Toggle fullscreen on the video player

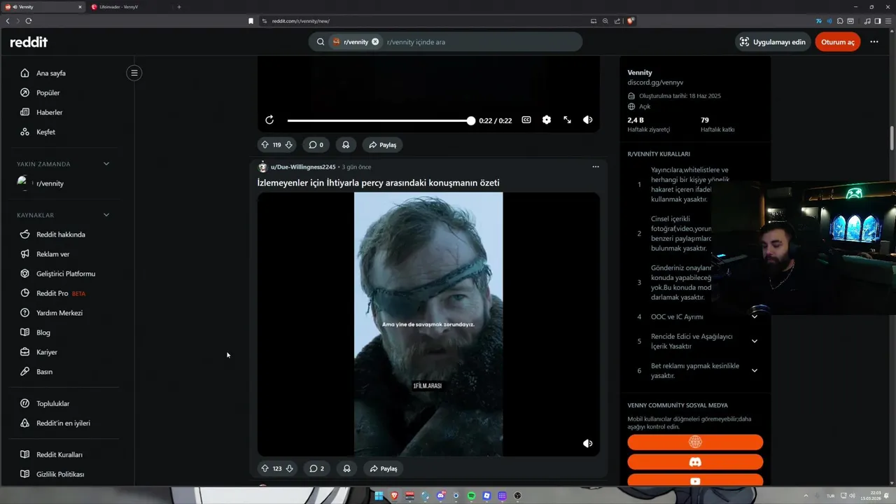click(x=567, y=120)
